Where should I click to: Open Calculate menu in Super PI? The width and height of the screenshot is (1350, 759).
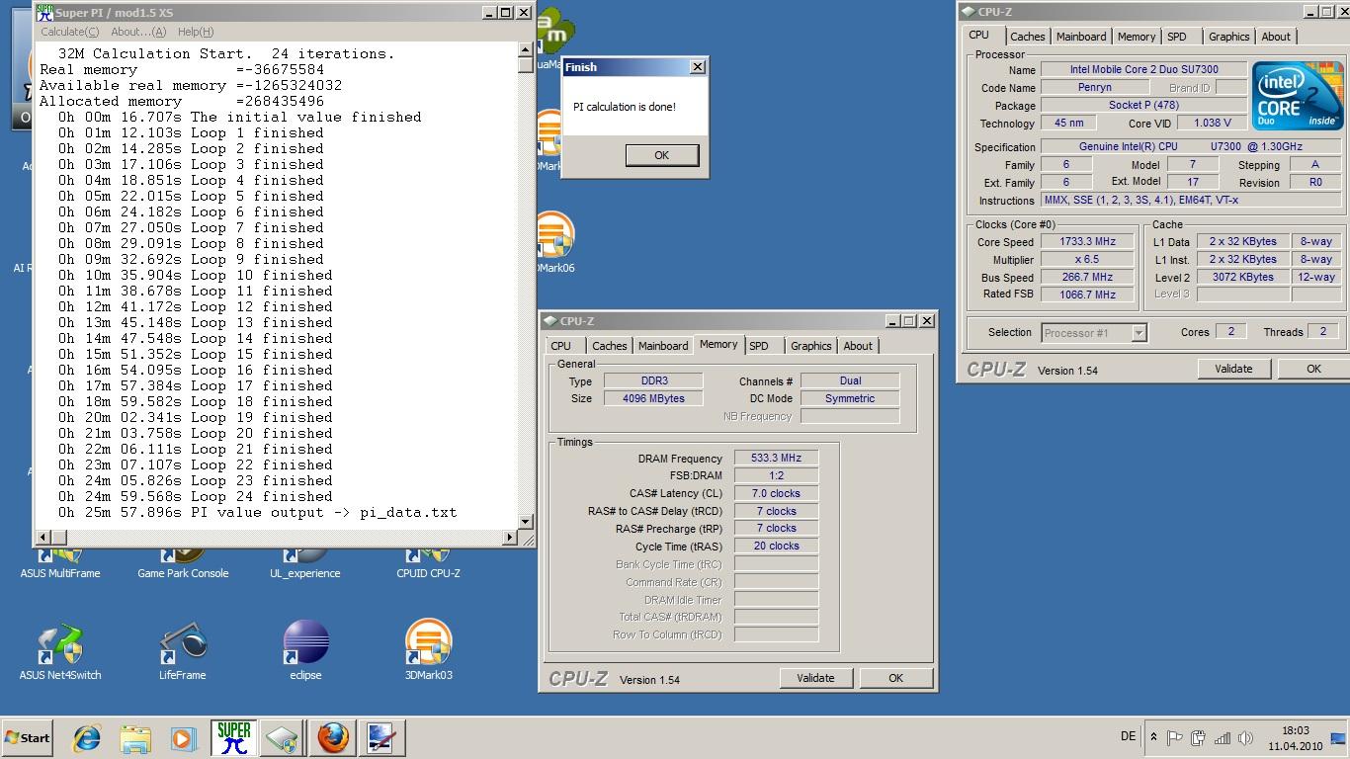69,32
